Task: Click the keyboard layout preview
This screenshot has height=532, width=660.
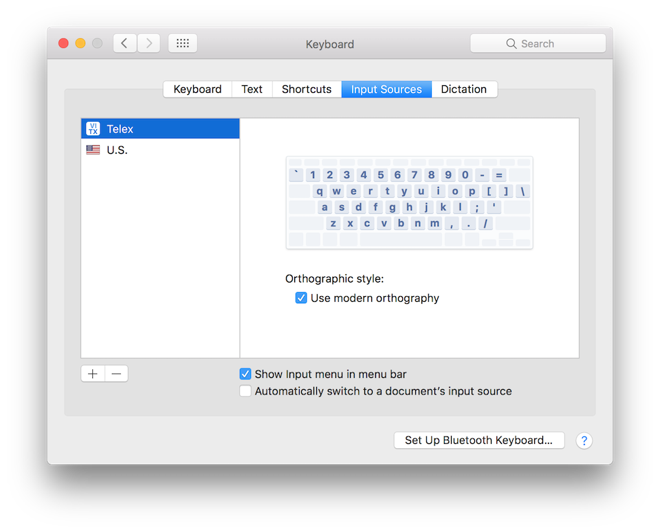Action: point(409,202)
